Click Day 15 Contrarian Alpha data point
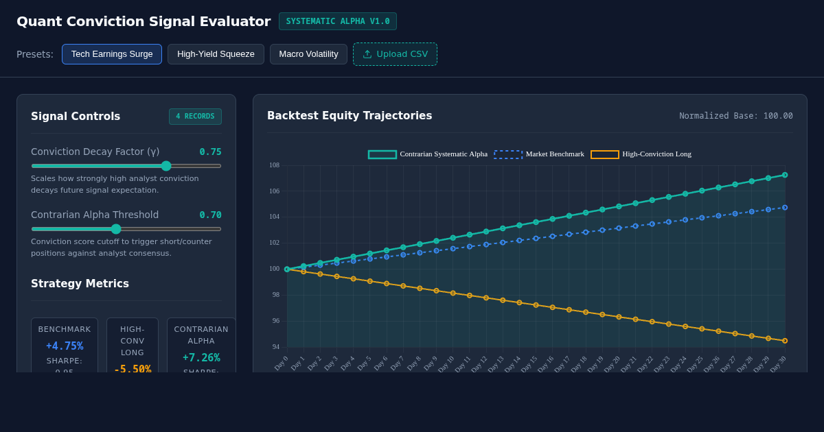 coord(536,222)
